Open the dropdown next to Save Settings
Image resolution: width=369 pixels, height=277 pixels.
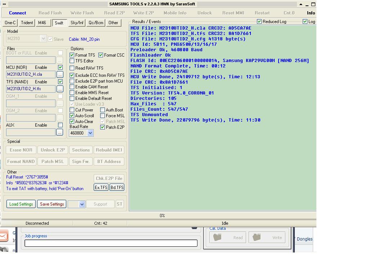[x=82, y=204]
